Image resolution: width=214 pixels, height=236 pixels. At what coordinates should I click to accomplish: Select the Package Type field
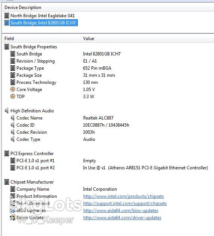coord(30,68)
